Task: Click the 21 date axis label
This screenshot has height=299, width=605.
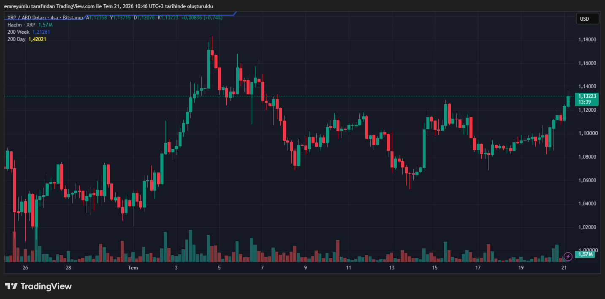Action: coord(564,268)
